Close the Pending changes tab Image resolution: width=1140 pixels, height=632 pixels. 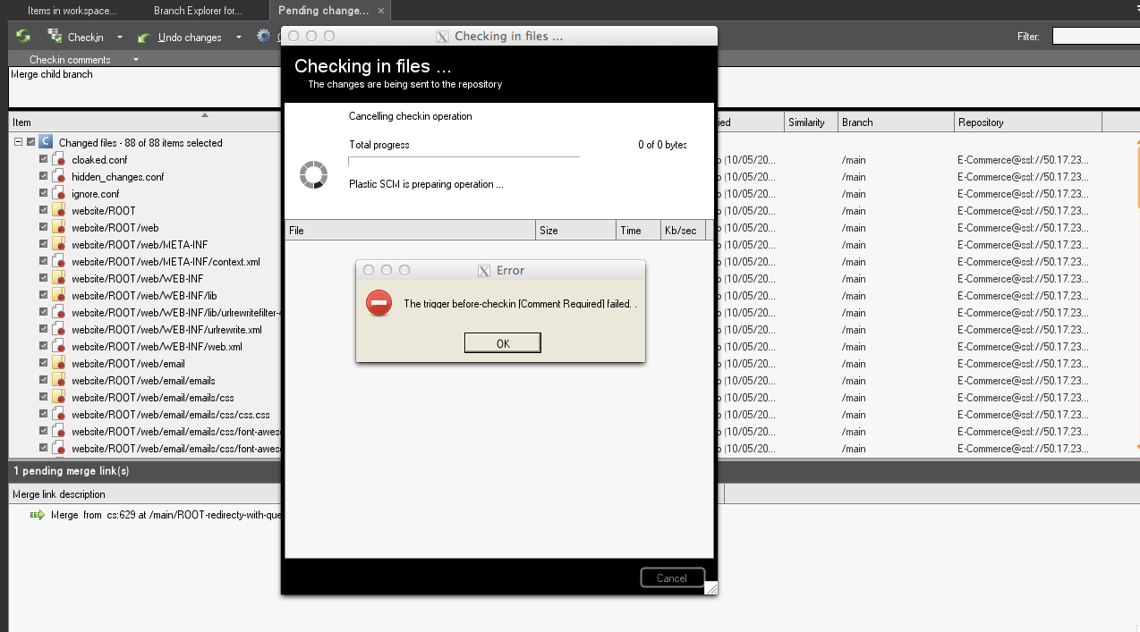381,11
